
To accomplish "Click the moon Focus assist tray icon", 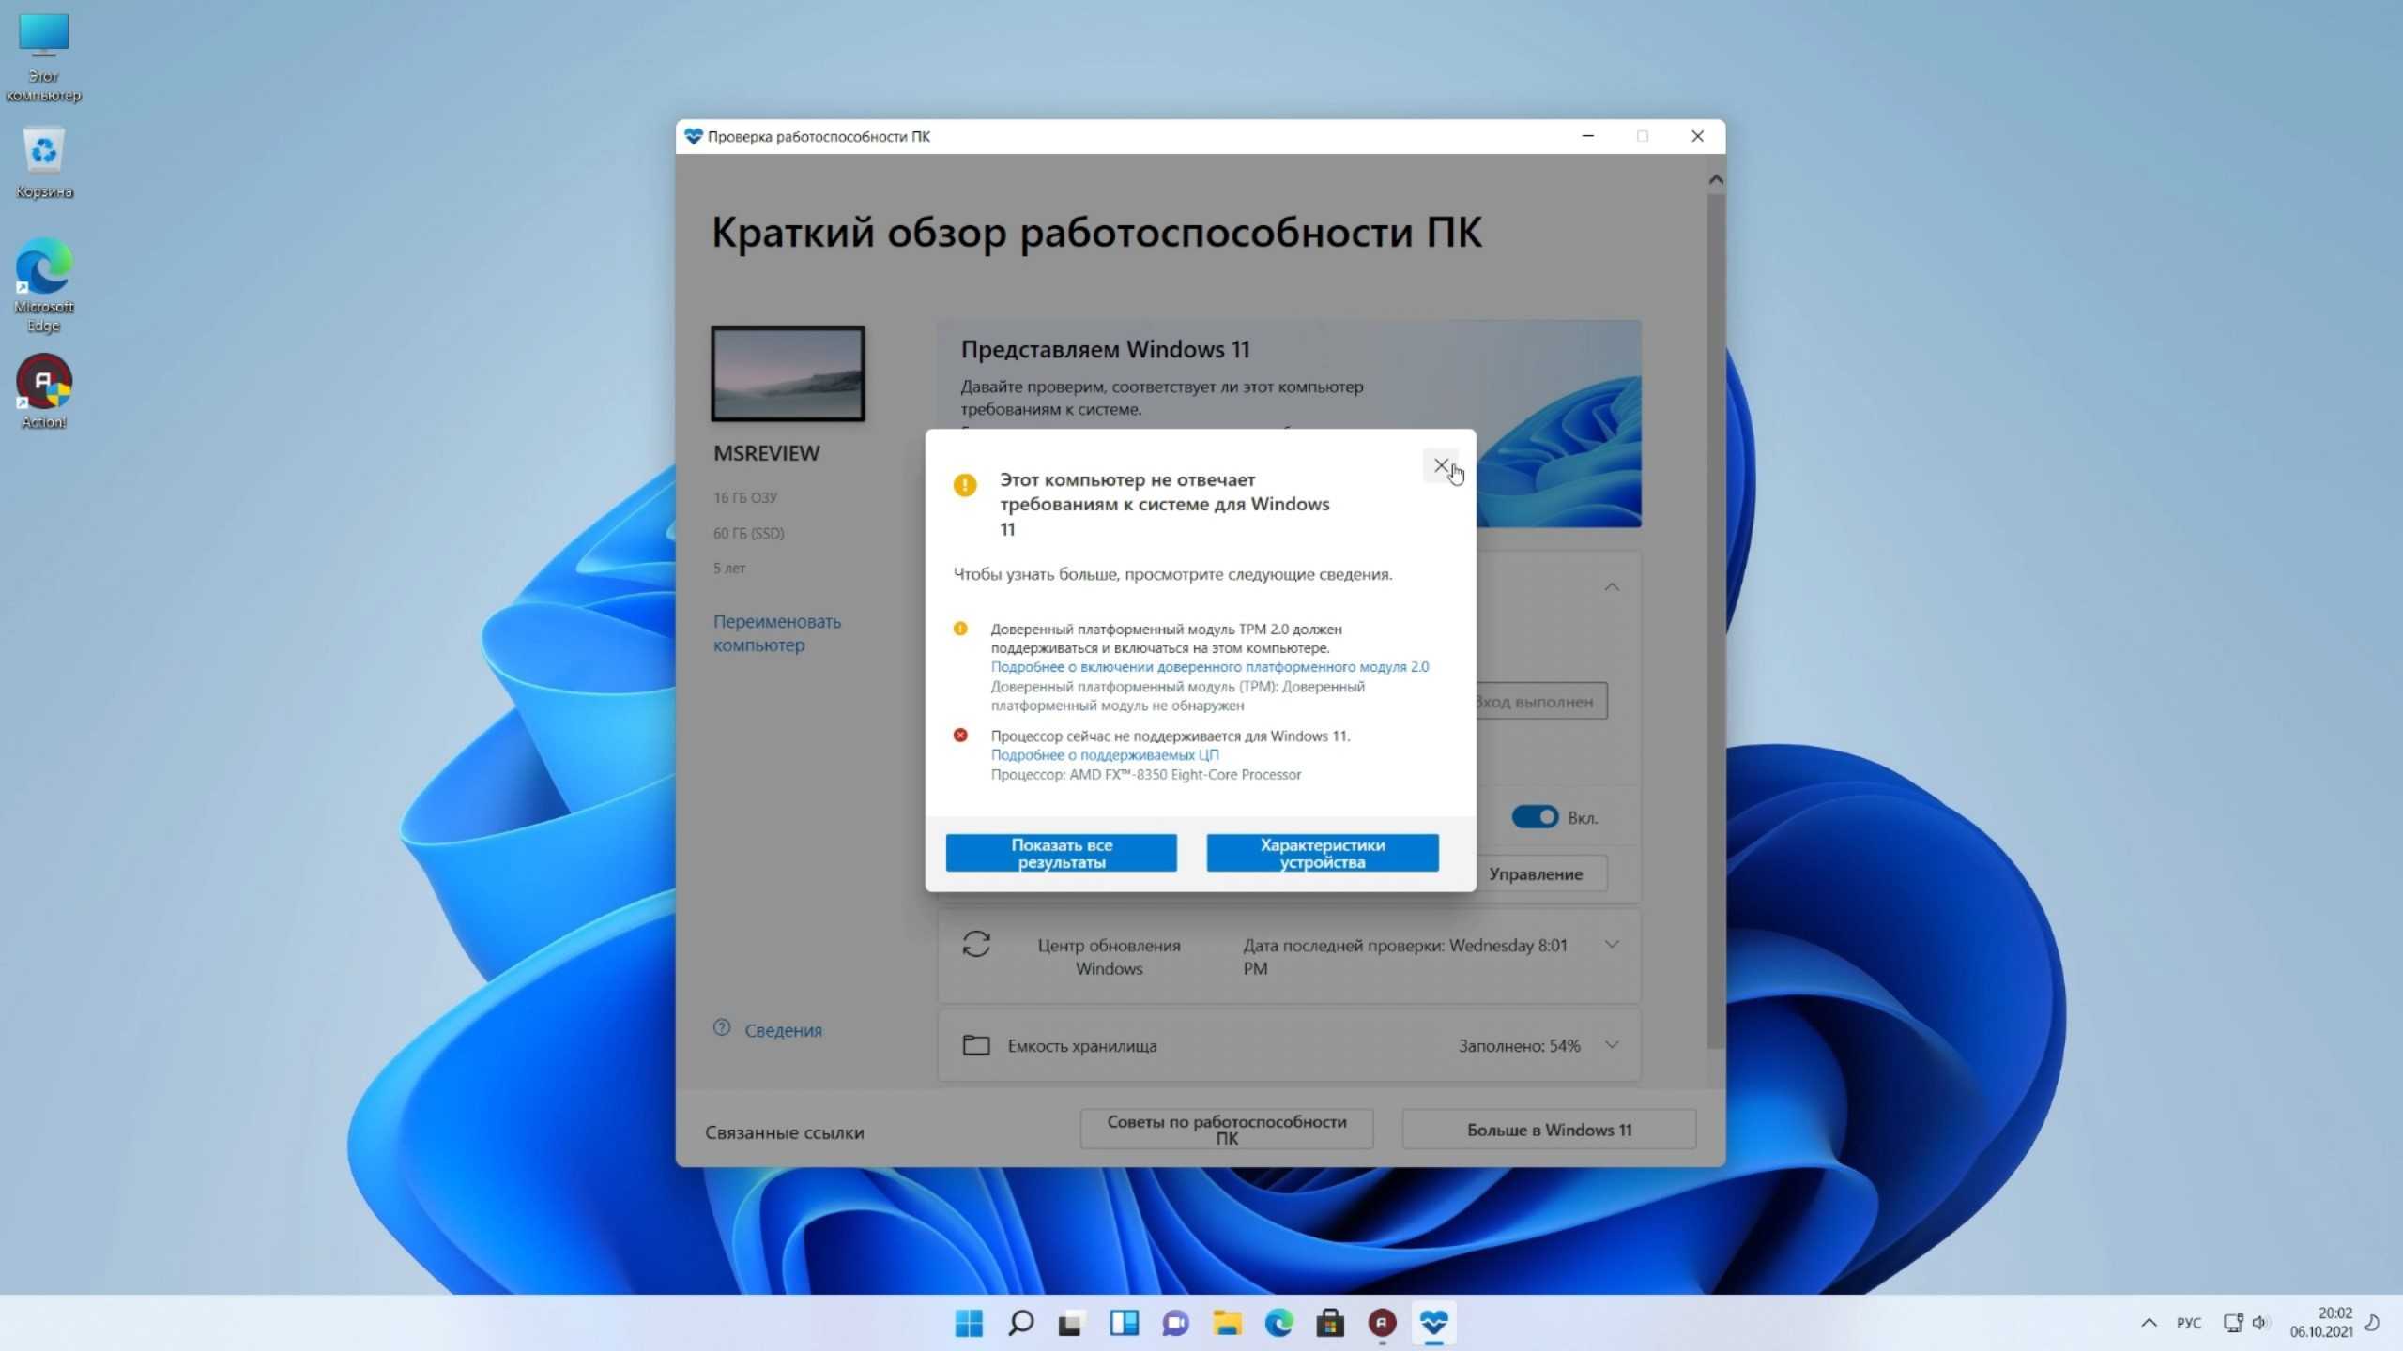I will point(2372,1323).
